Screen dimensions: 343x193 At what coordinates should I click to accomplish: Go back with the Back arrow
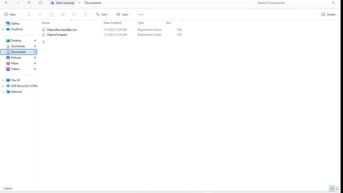click(x=6, y=3)
